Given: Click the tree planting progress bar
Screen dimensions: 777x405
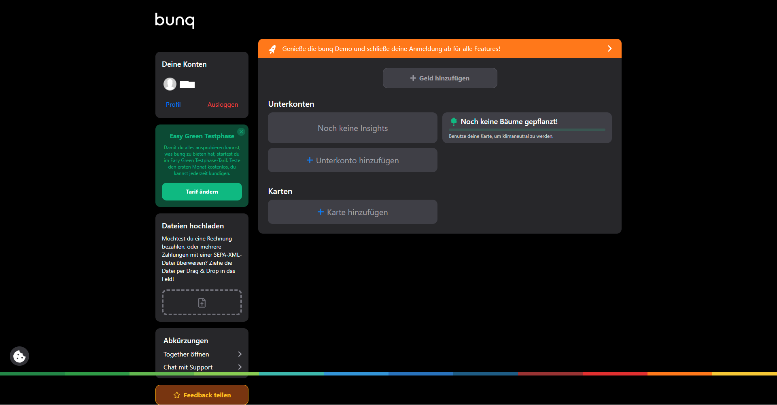Looking at the screenshot, I should tap(527, 130).
